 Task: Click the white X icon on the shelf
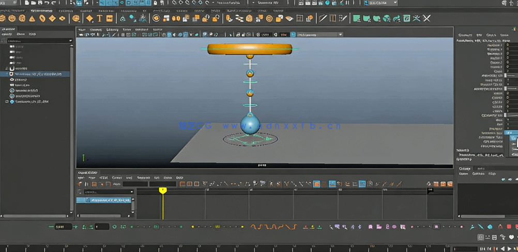tap(427, 19)
